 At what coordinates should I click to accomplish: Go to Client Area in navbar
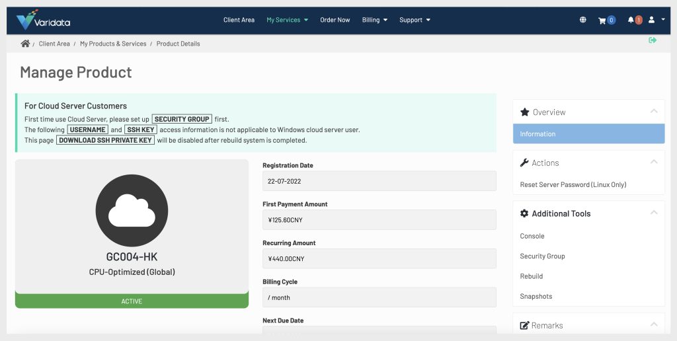[239, 20]
